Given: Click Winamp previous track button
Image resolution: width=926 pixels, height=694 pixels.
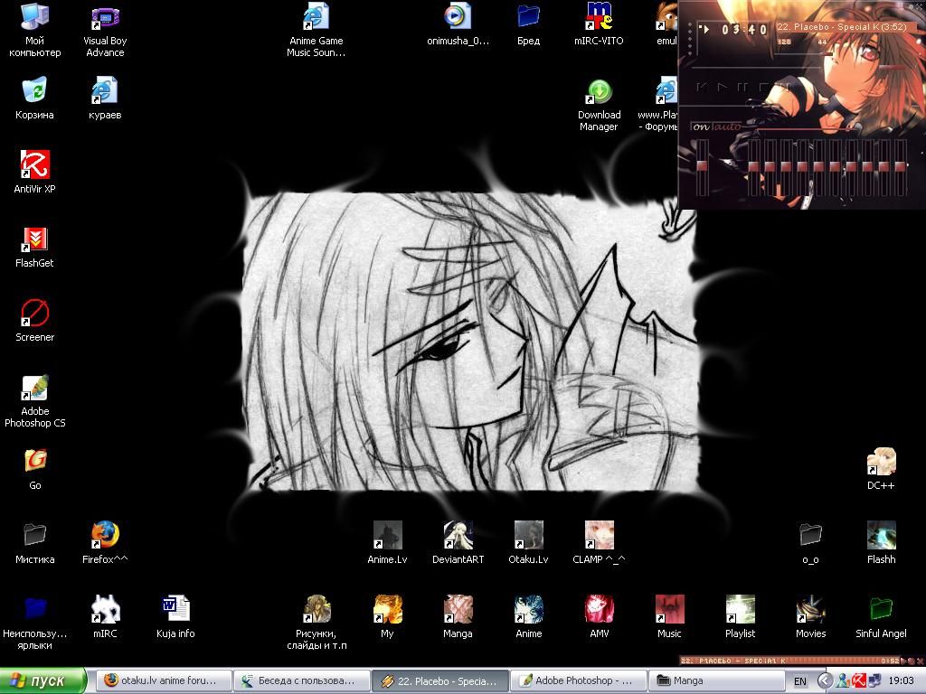Looking at the screenshot, I should point(702,88).
